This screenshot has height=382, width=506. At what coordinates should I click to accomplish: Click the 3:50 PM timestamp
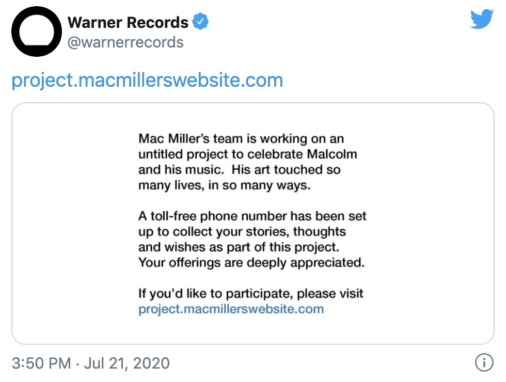coord(41,363)
